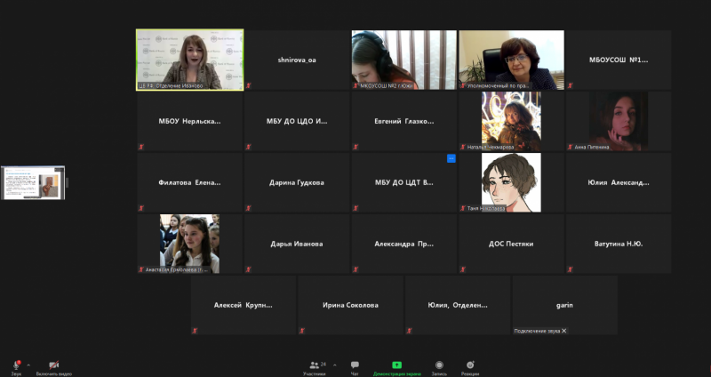
Task: Select the shared screen thumbnail on the left
Action: pos(33,182)
